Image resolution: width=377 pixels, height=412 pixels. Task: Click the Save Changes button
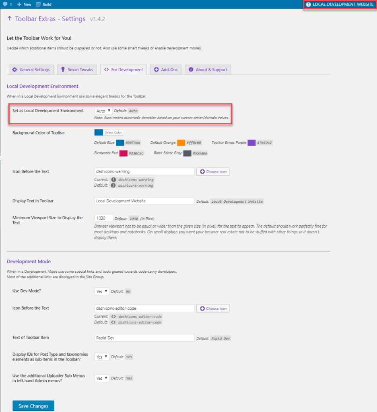33,406
